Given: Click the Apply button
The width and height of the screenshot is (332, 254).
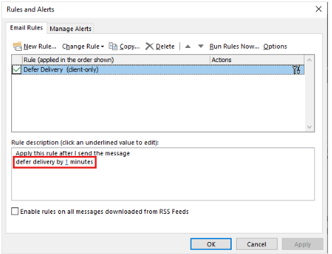Looking at the screenshot, I should click(x=302, y=244).
